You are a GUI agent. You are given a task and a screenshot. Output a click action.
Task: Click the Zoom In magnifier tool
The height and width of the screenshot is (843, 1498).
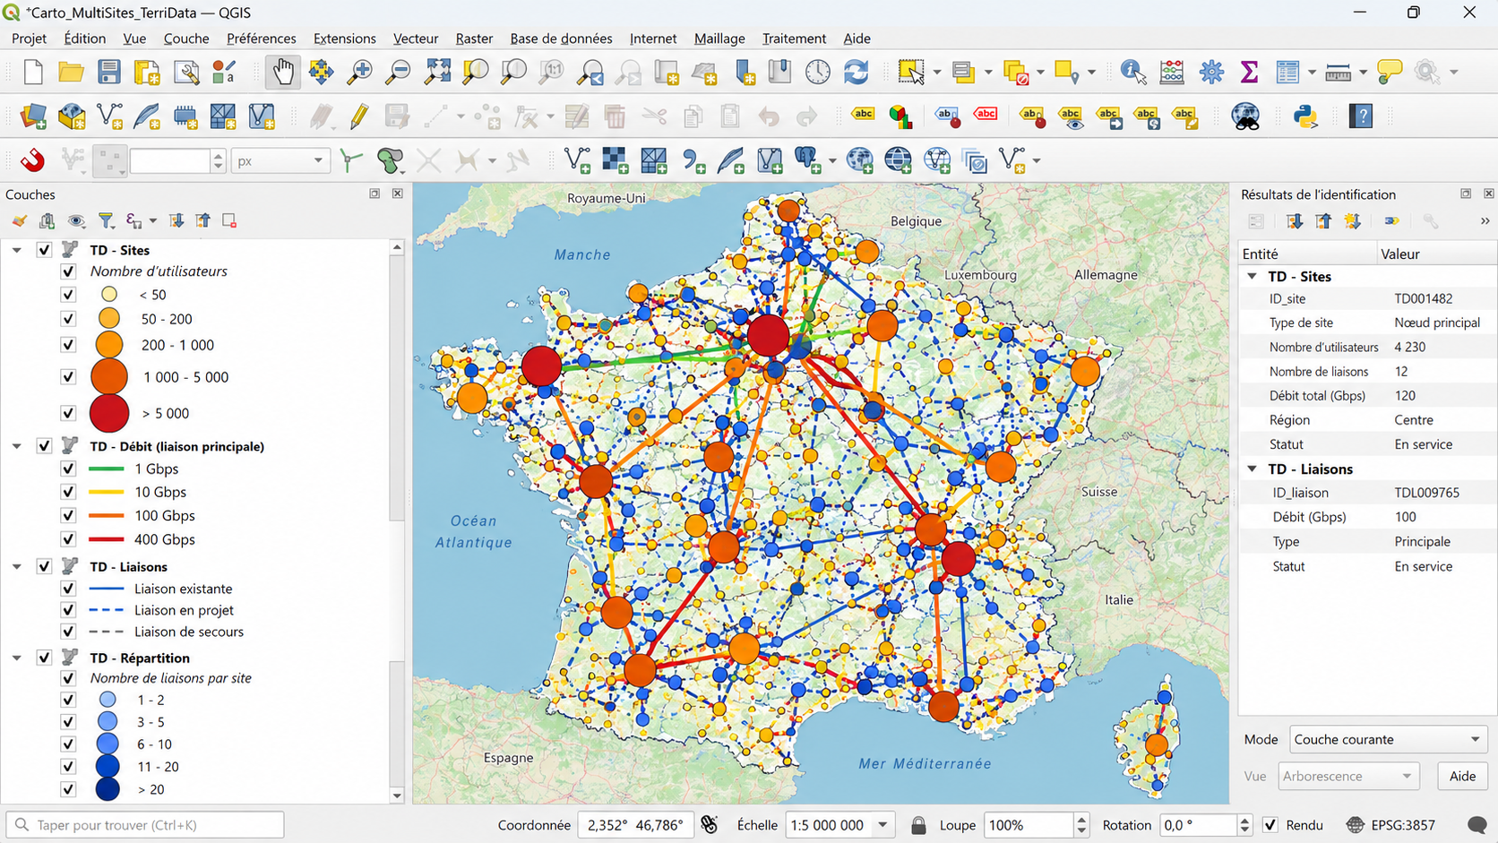point(360,72)
